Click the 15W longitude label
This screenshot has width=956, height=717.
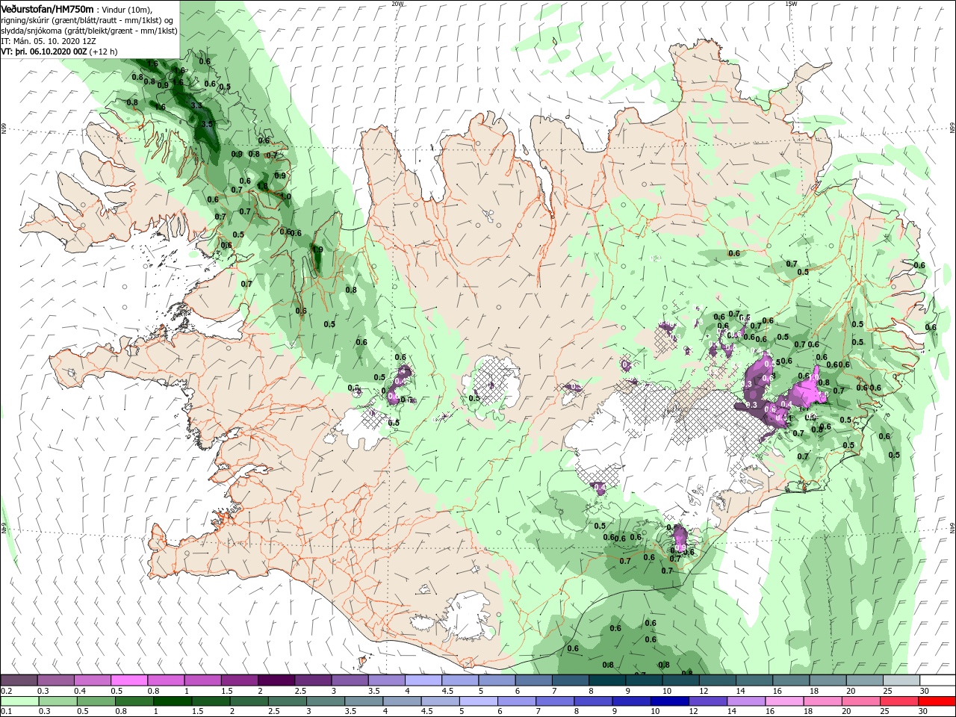point(790,4)
